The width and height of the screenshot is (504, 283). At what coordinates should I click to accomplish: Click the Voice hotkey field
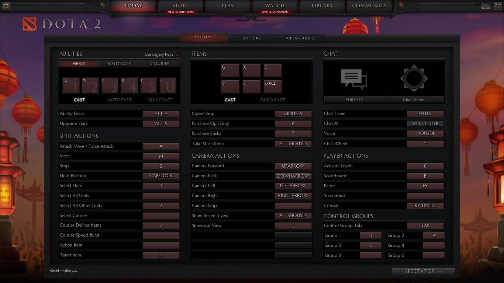(x=425, y=133)
